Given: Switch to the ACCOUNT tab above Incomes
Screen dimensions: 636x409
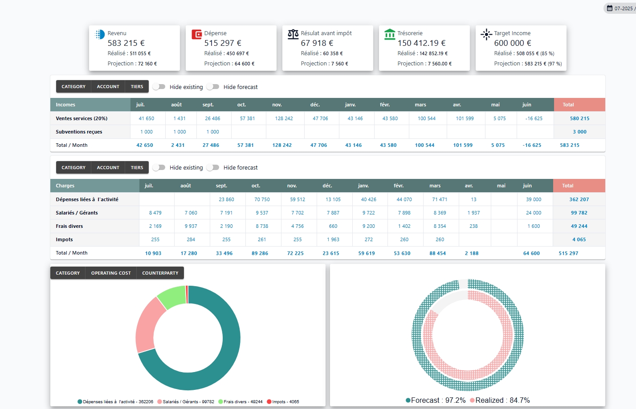Looking at the screenshot, I should (x=108, y=86).
